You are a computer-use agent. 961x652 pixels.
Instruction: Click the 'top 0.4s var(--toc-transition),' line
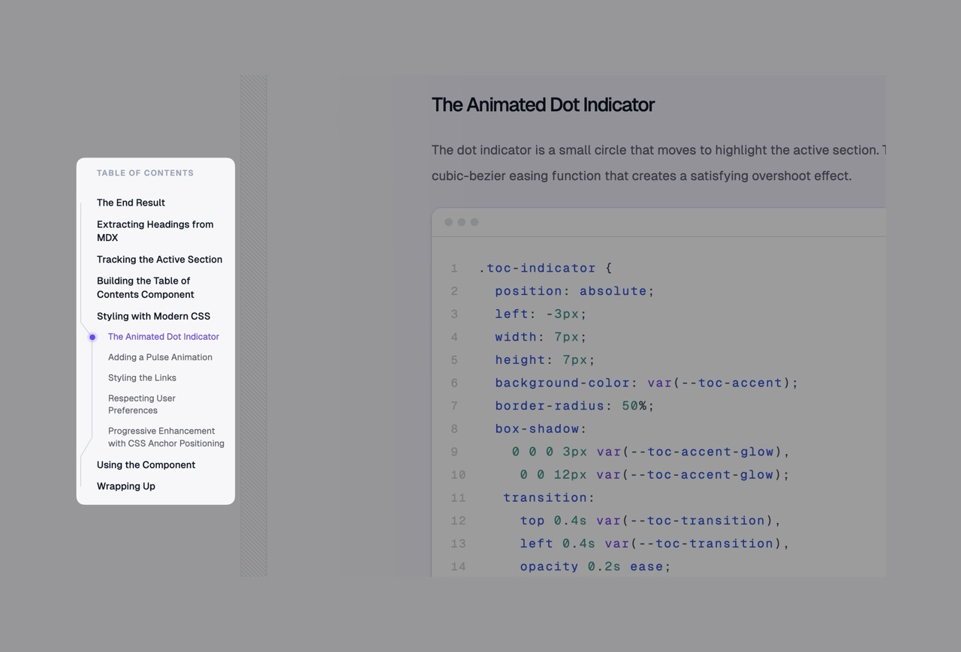pyautogui.click(x=650, y=521)
